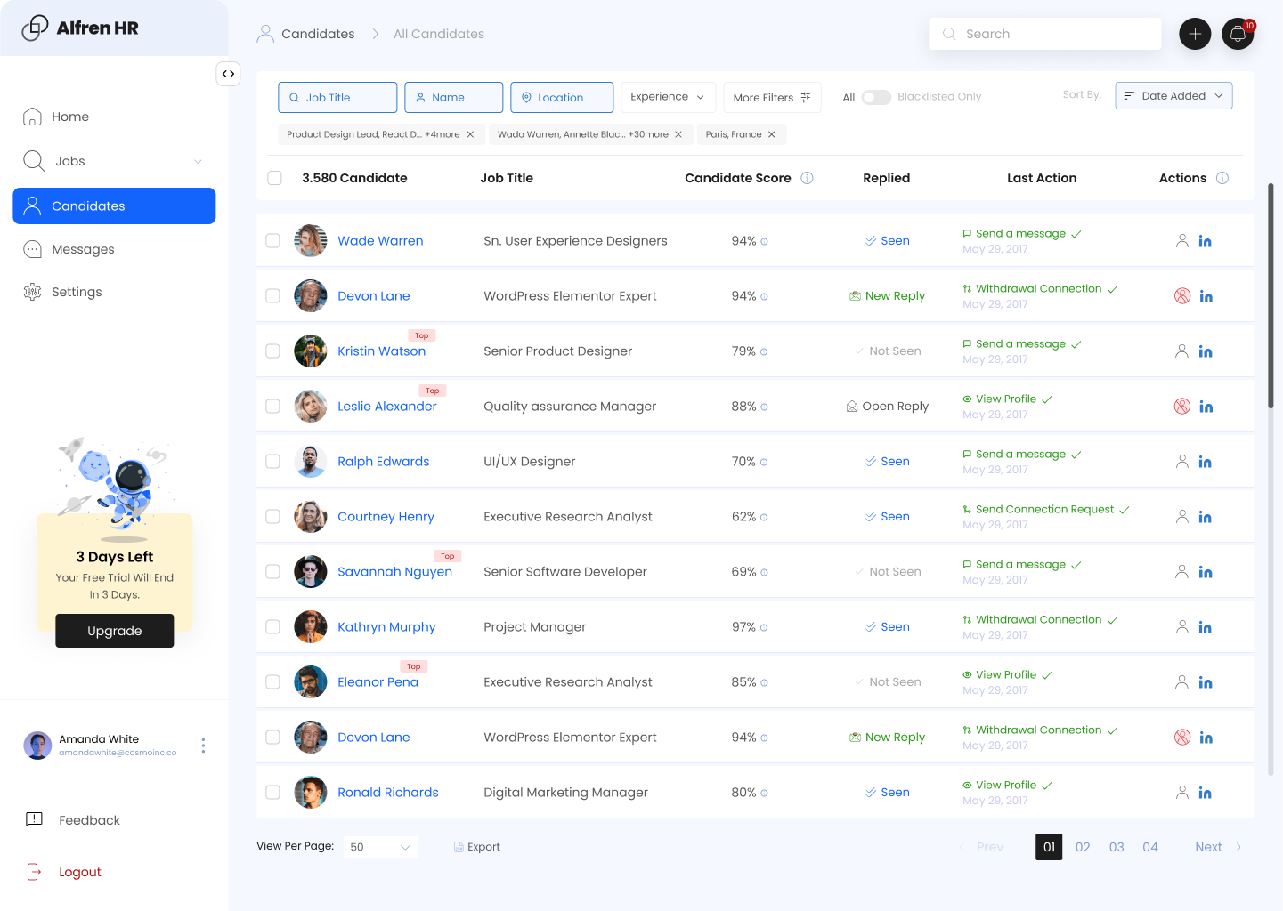
Task: Click the blacklisted icon in Leslie Alexander's row
Action: 1181,407
